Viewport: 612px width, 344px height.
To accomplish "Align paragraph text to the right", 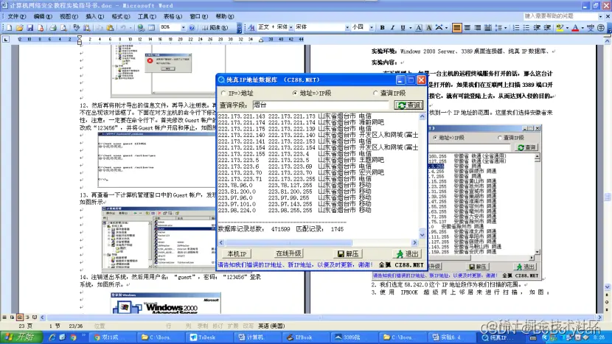I will click(x=477, y=28).
